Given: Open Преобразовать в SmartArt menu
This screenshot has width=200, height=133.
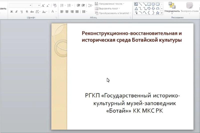Looking at the screenshot, I should pos(112,13).
